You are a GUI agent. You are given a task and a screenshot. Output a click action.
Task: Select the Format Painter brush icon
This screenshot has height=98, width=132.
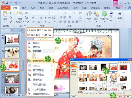(x=11, y=22)
